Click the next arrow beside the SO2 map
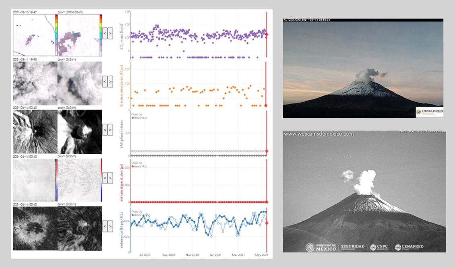This screenshot has width=455, height=268. click(110, 33)
